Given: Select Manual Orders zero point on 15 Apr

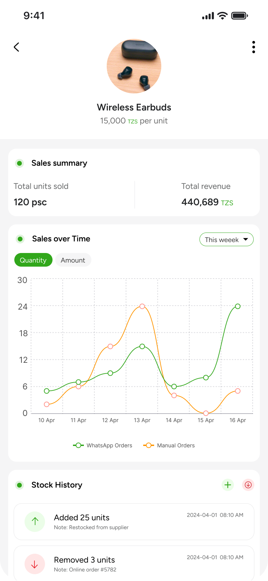Looking at the screenshot, I should point(206,413).
